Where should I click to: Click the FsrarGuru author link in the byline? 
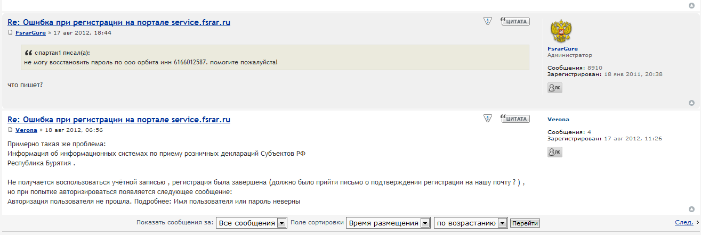[31, 33]
